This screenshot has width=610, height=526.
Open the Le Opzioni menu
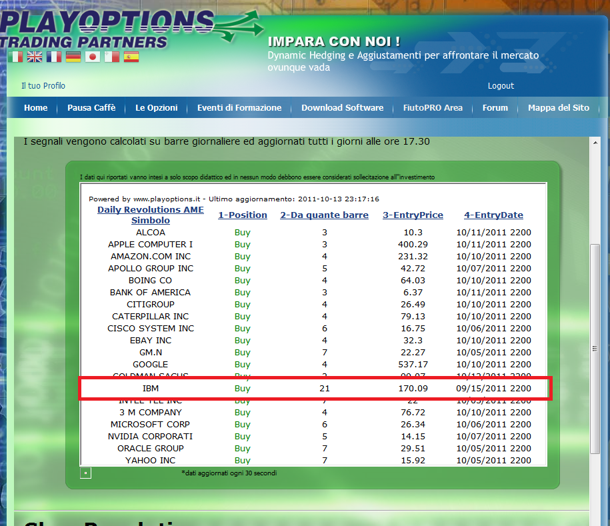[x=157, y=108]
